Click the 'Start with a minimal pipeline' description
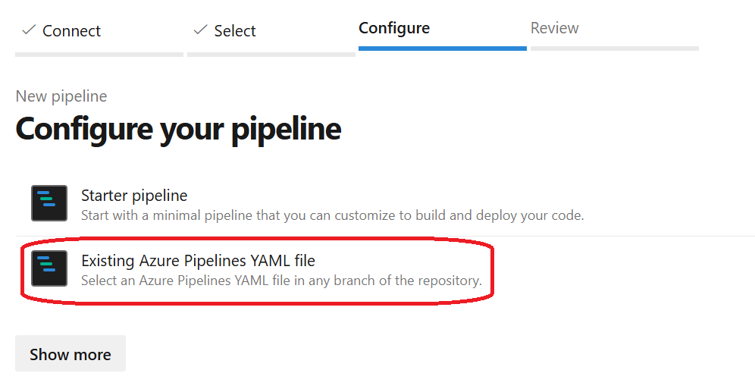This screenshot has height=392, width=755. [x=332, y=215]
